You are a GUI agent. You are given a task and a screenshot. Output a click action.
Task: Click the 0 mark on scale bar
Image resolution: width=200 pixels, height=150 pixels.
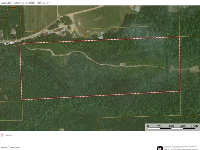[x=148, y=126]
